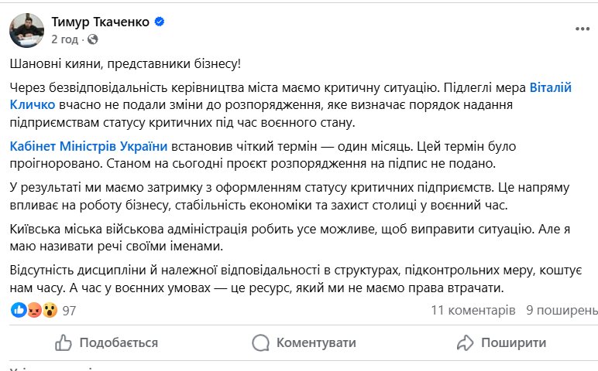The image size is (598, 371).
Task: View the 97 reactions count list
Action: [69, 311]
